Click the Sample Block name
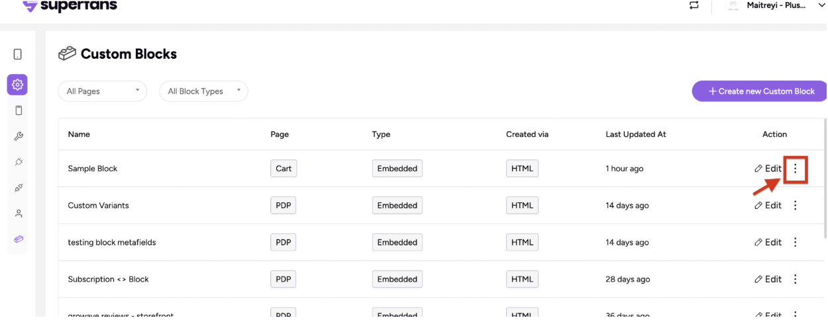The height and width of the screenshot is (324, 828). pos(93,169)
